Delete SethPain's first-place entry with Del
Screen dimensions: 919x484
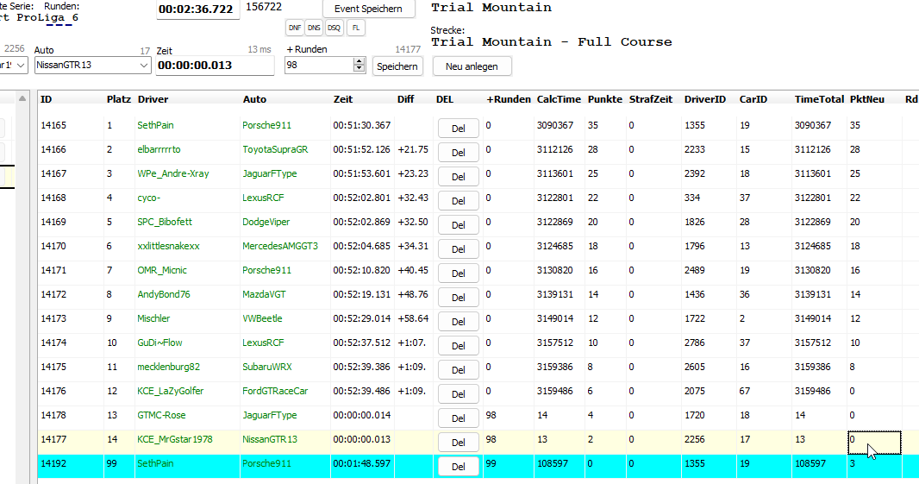point(458,129)
